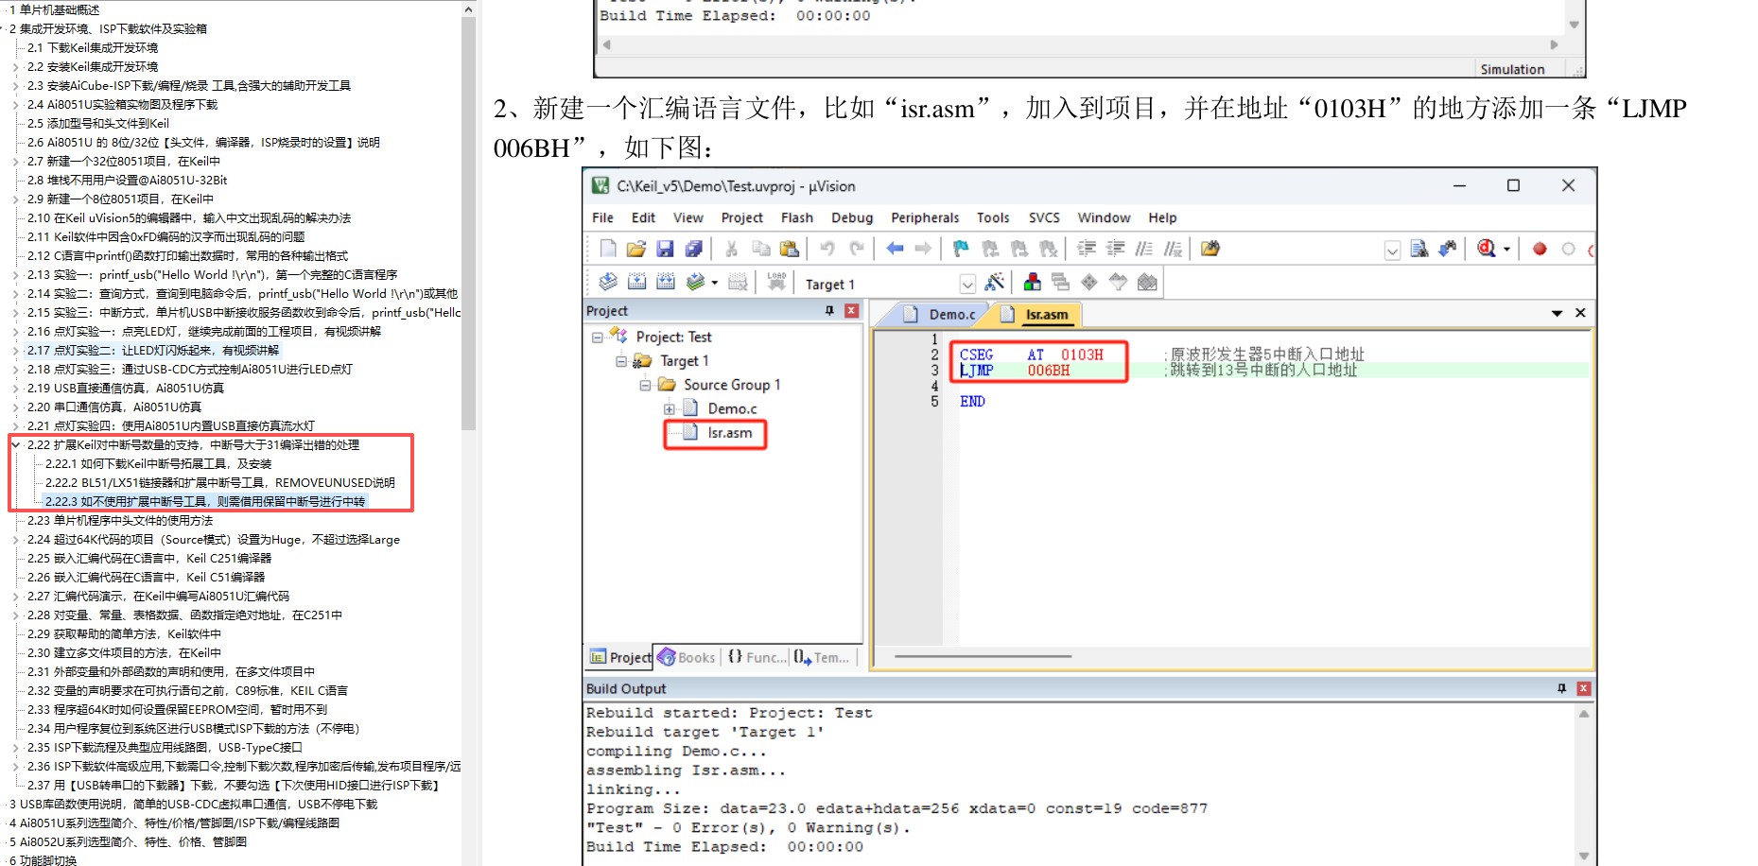This screenshot has width=1758, height=866.
Task: Click the editor horizontal scrollbar in µVision
Action: point(983,656)
